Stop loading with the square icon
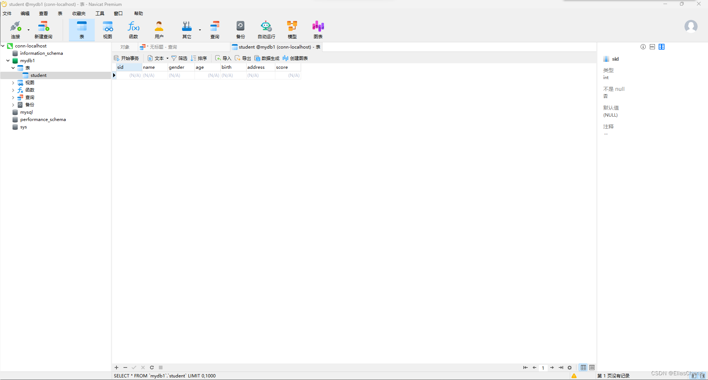 [x=161, y=367]
